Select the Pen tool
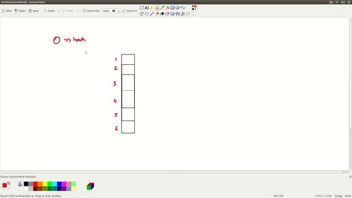Viewport: 352px width, 198px height. 152,8
